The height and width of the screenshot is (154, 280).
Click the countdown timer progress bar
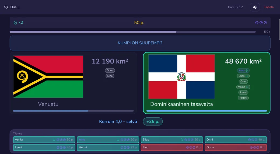[x=133, y=32]
